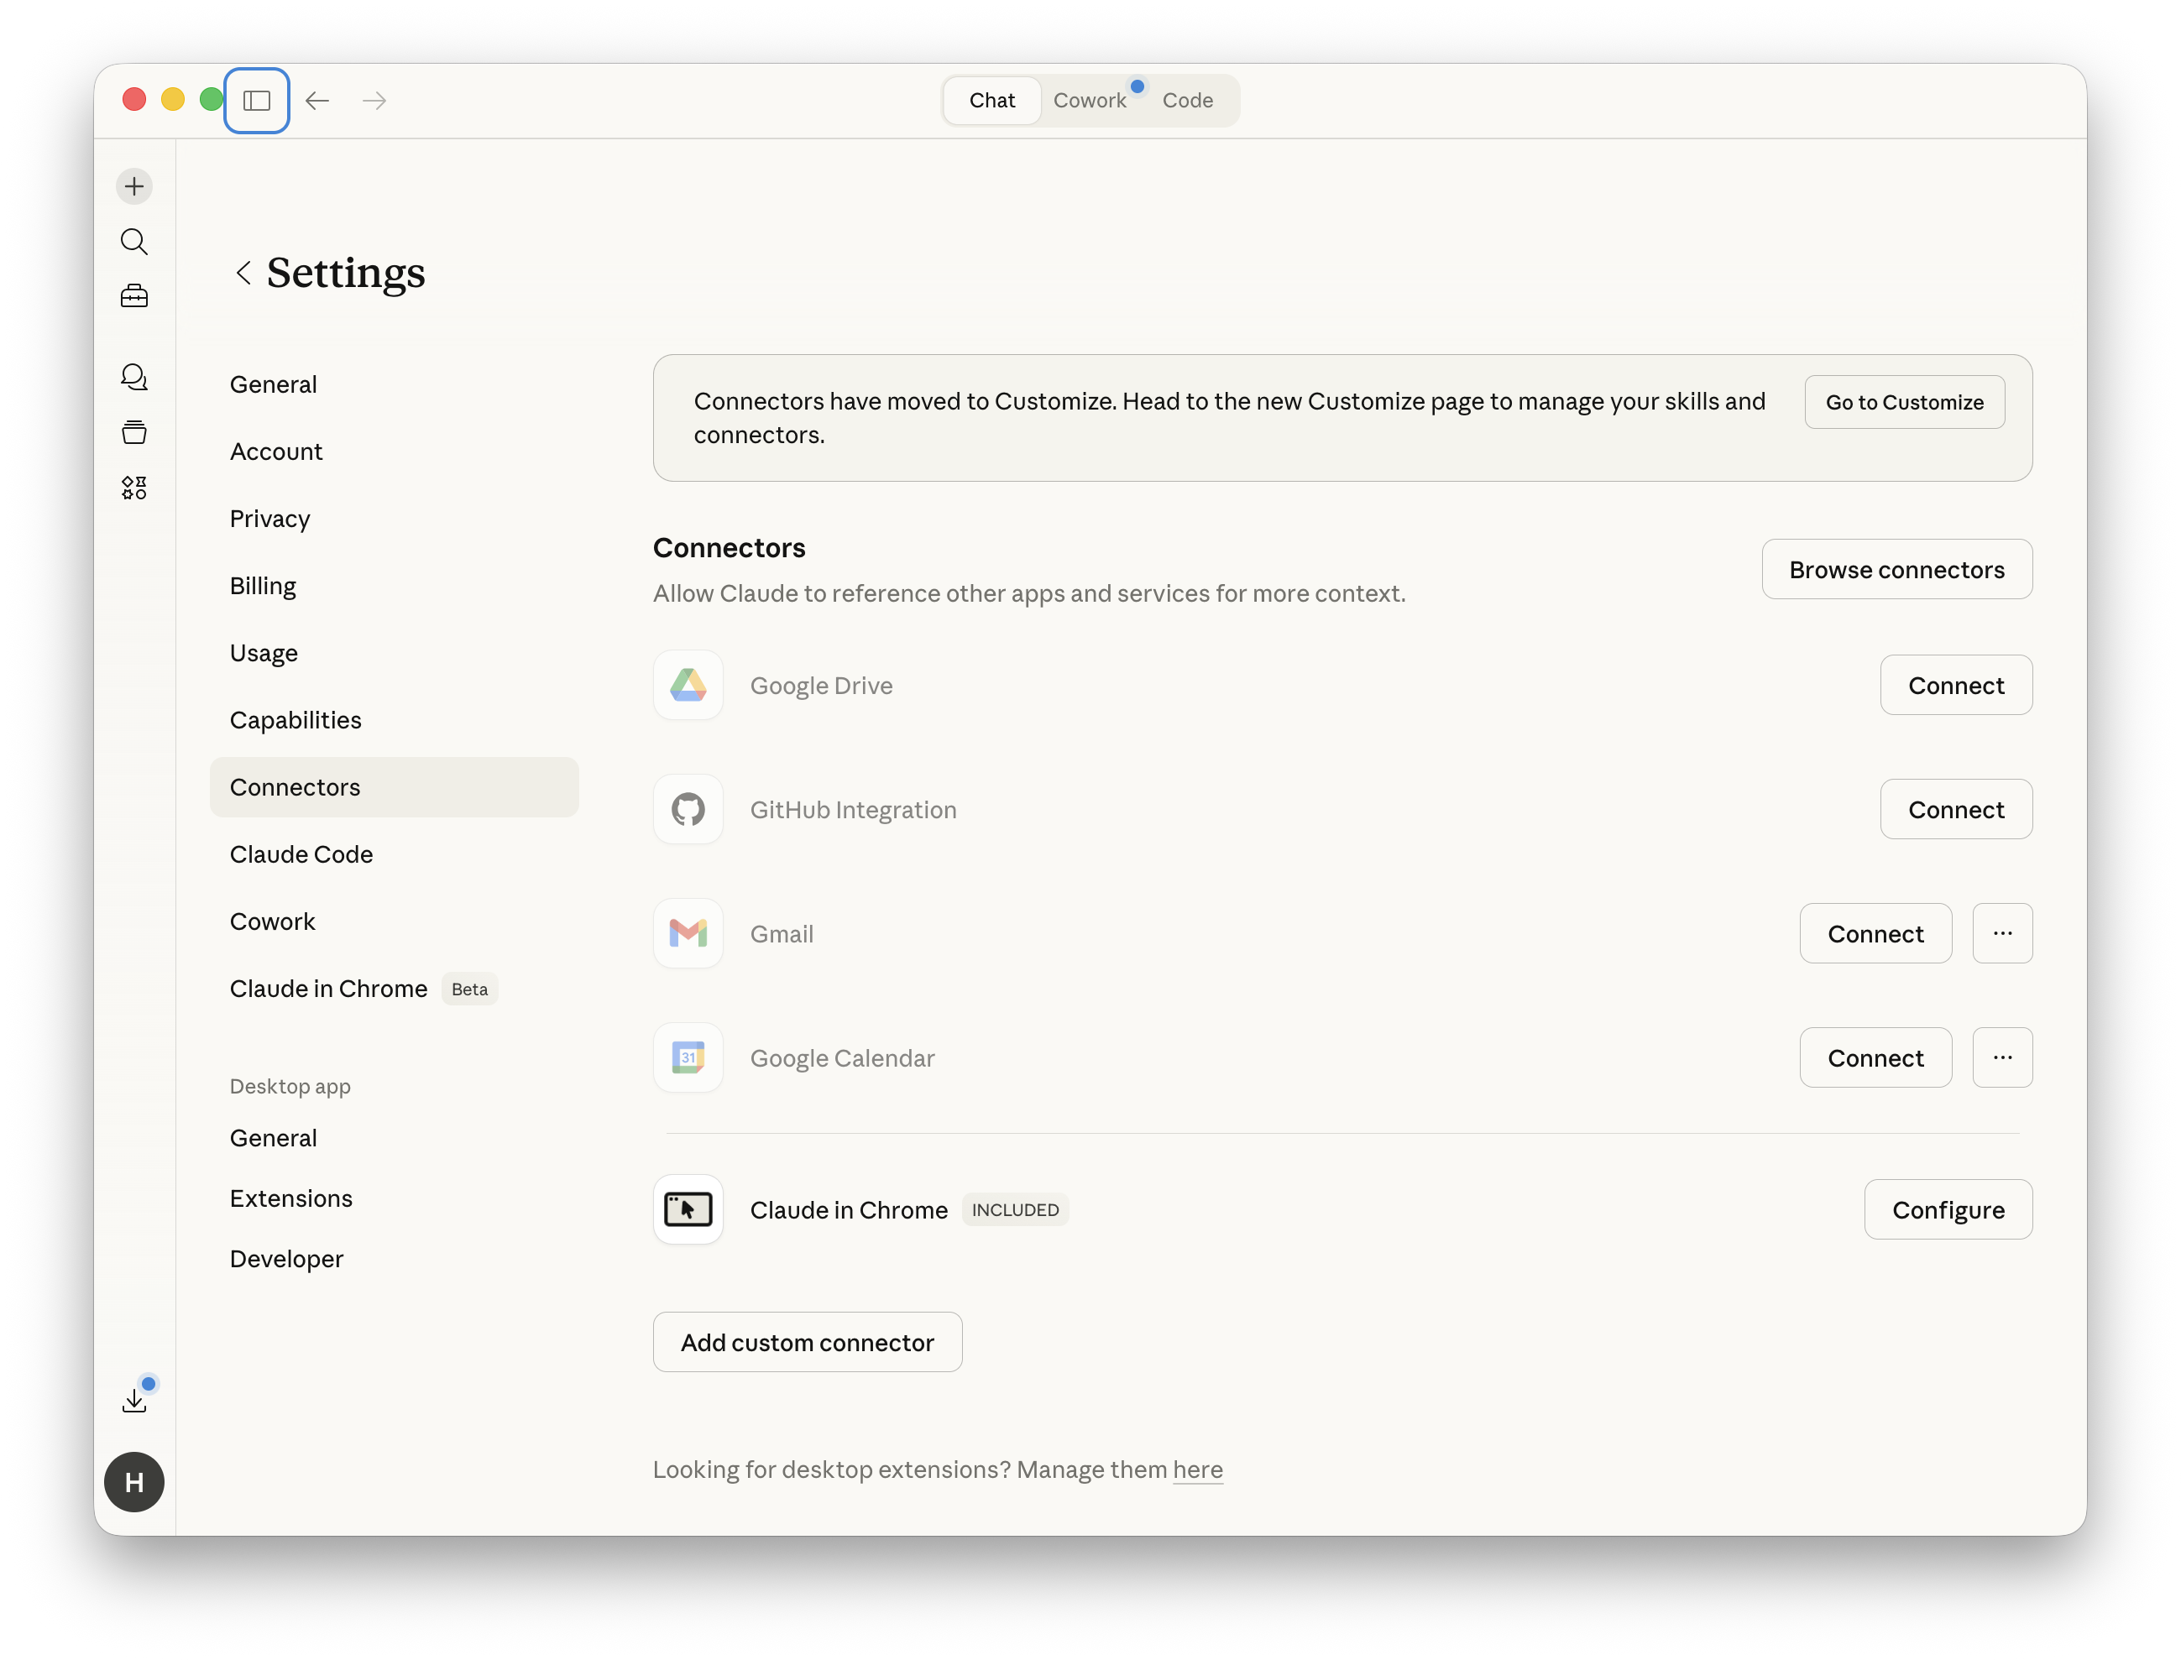
Task: Click Go to Customize button
Action: pyautogui.click(x=1904, y=402)
